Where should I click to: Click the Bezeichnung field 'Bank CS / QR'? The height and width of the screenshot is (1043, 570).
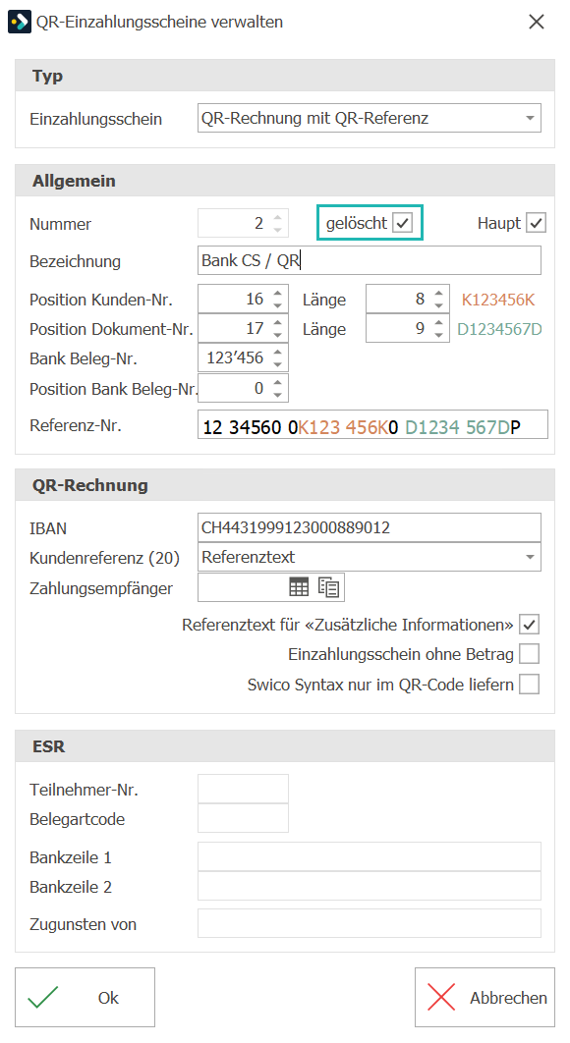369,260
